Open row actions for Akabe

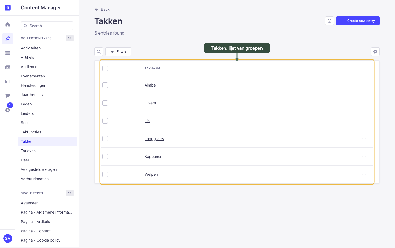(x=364, y=85)
